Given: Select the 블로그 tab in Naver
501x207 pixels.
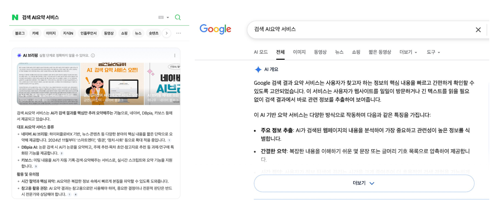Looking at the screenshot, I should (20, 33).
